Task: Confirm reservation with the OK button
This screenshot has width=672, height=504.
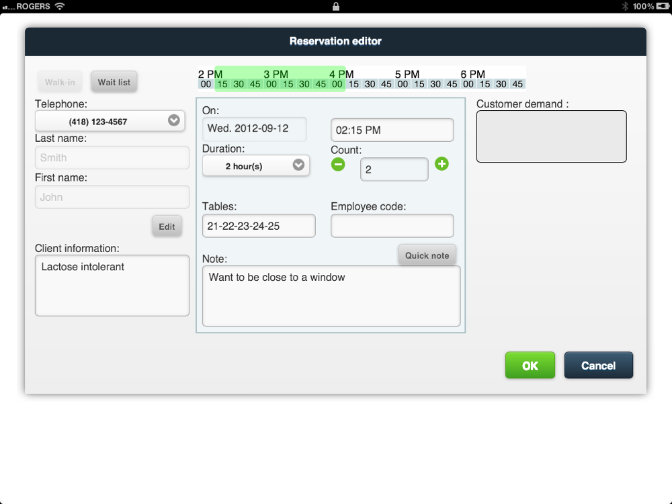Action: (x=530, y=365)
